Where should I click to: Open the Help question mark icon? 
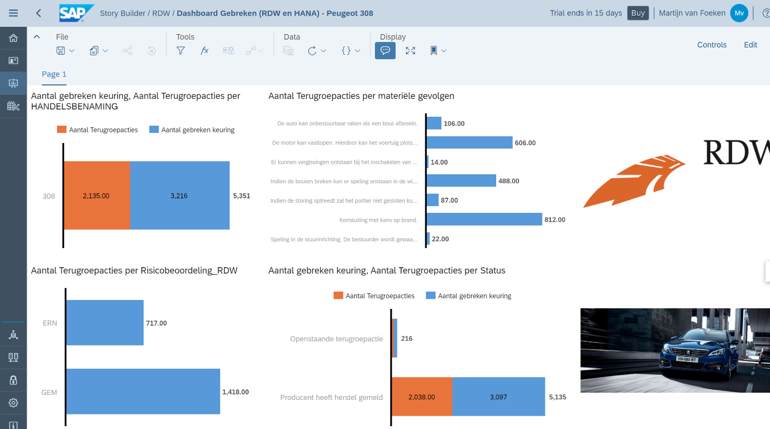[x=766, y=13]
